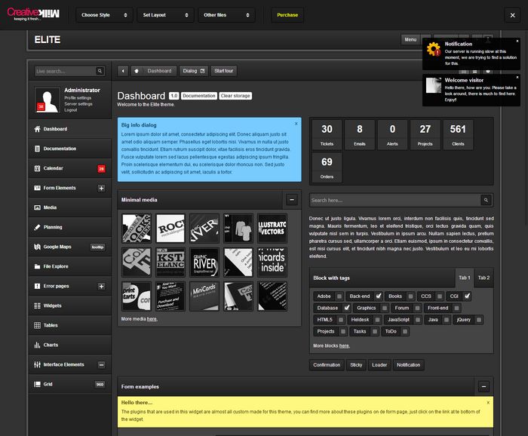Switch to Tab 2 in Block with tags
Image resolution: width=528 pixels, height=436 pixels.
(x=484, y=278)
